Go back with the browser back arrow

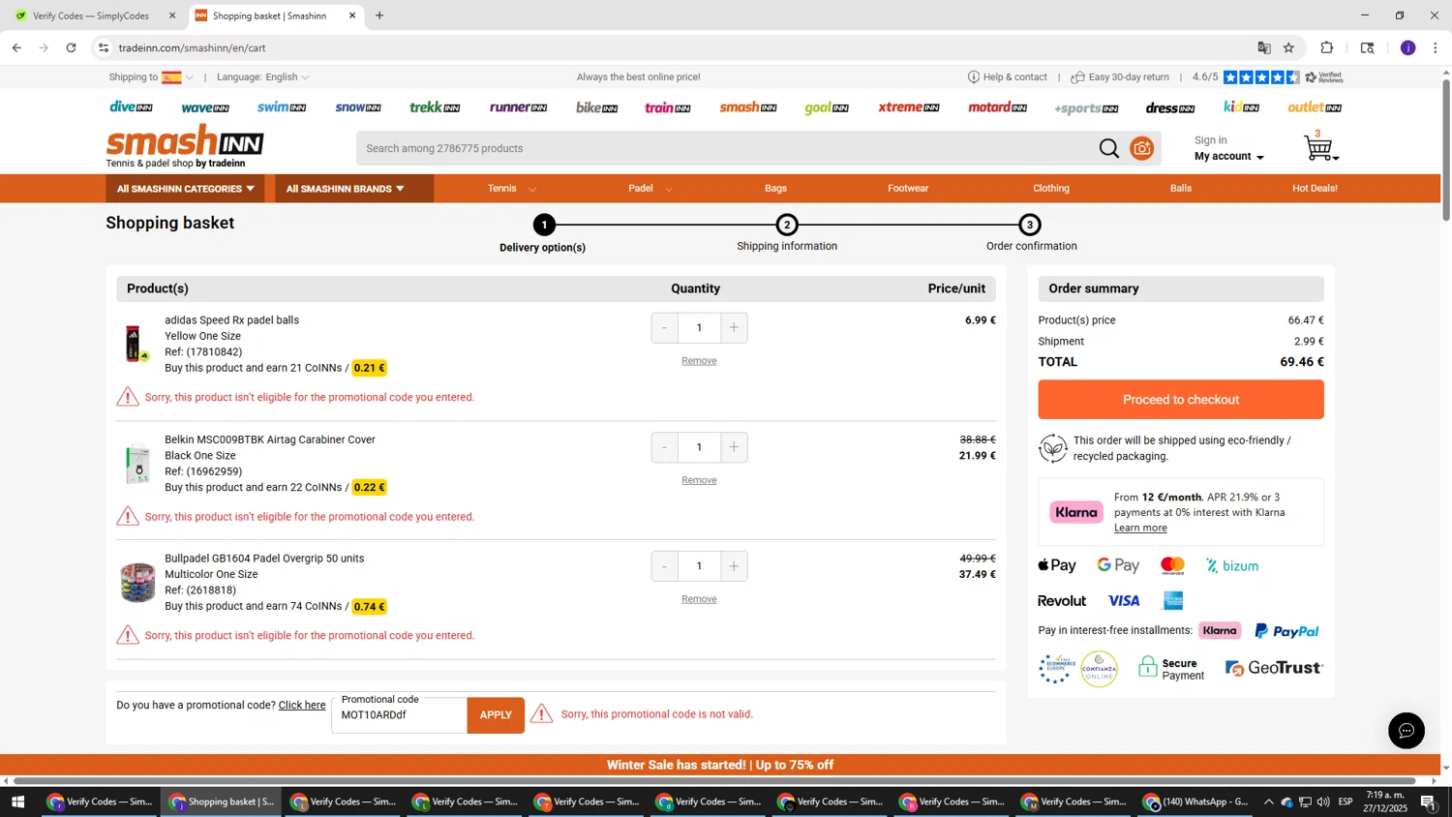click(x=16, y=47)
